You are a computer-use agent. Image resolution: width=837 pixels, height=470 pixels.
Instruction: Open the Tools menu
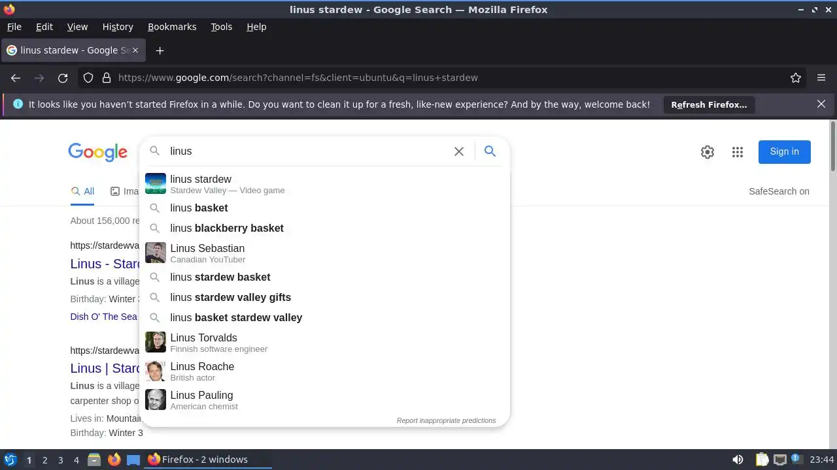pyautogui.click(x=221, y=27)
